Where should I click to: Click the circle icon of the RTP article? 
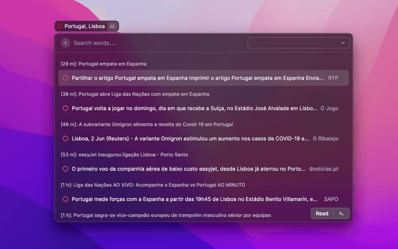[x=65, y=78]
